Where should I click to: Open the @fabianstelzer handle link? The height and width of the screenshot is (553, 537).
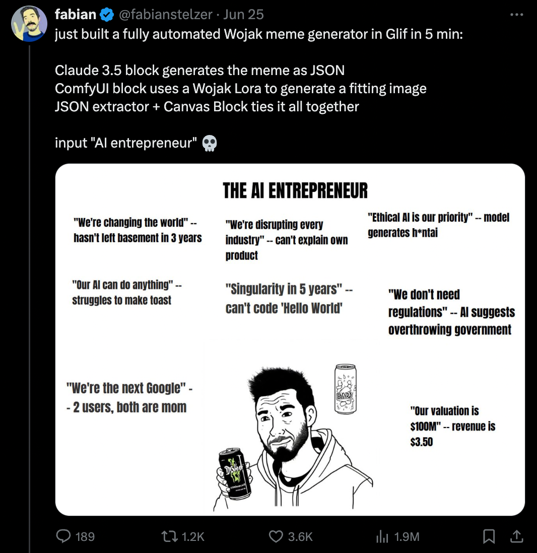[165, 15]
